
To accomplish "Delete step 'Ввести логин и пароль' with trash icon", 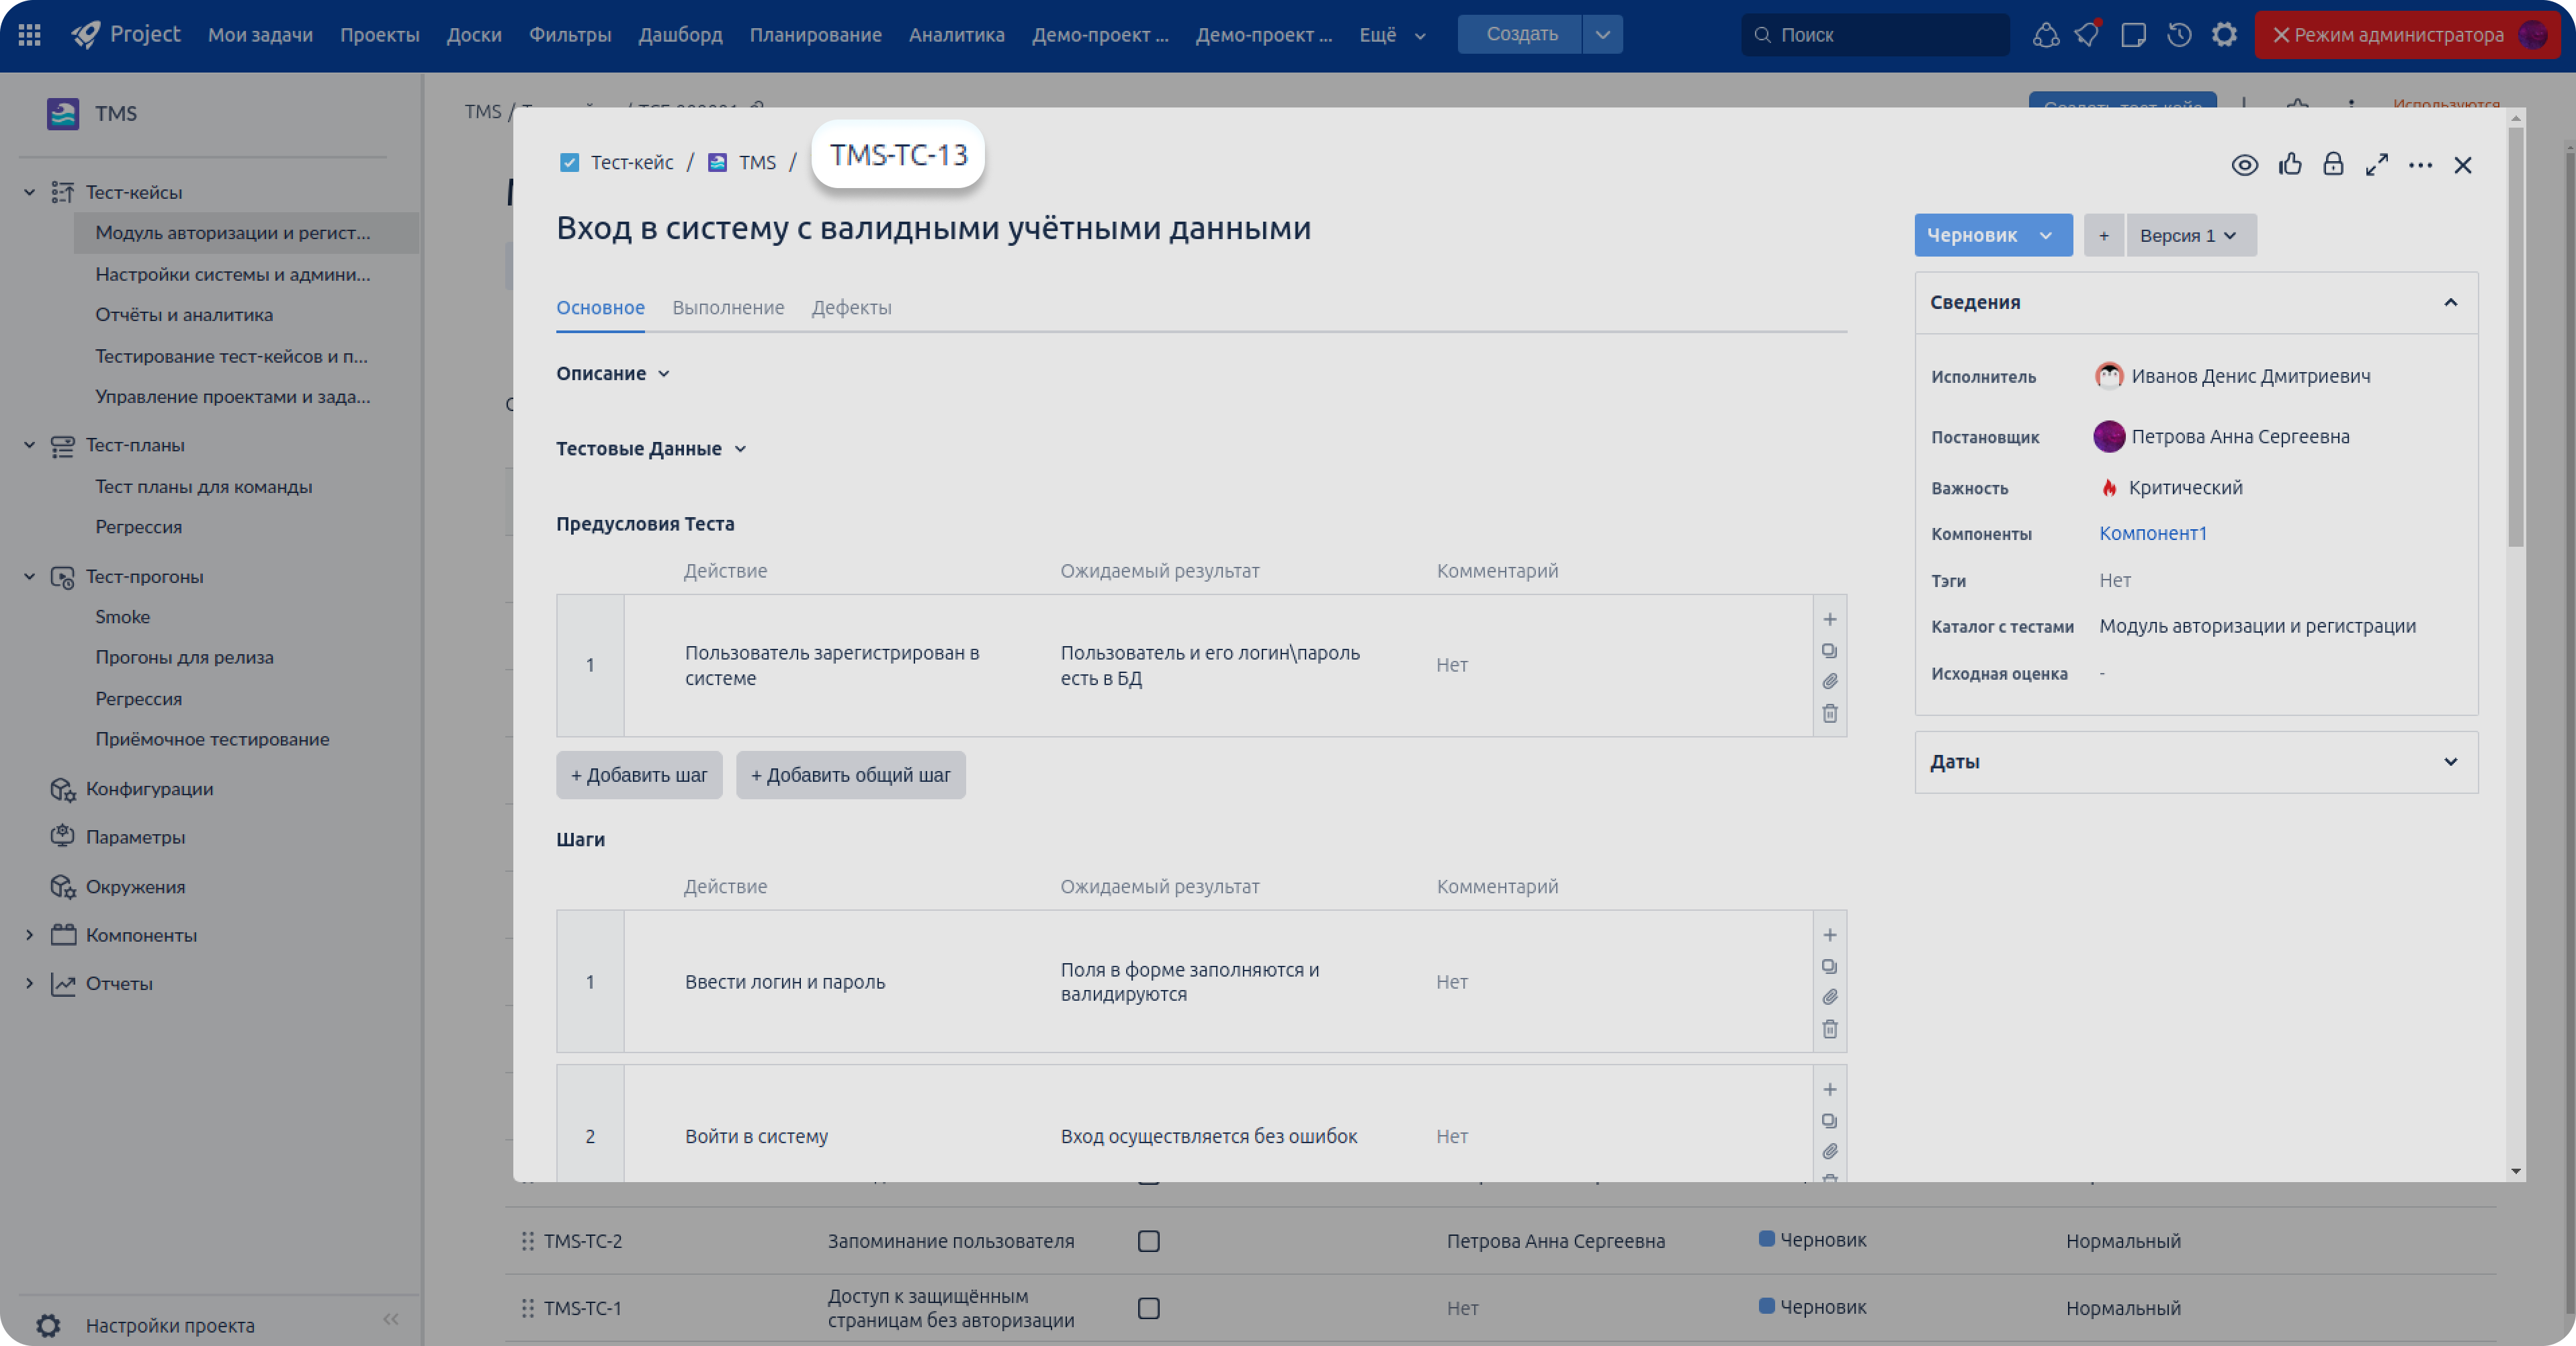I will tap(1829, 1029).
